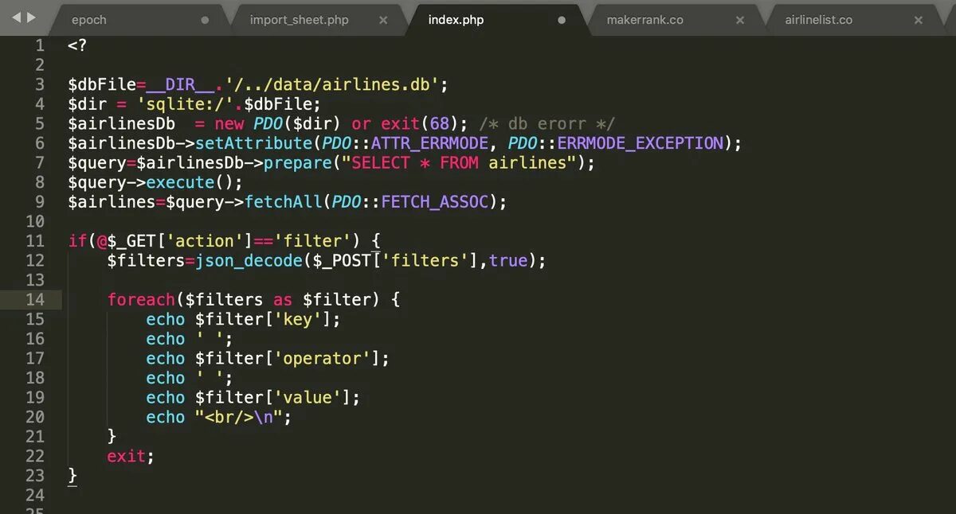Click the 'execute' method call

(x=180, y=182)
